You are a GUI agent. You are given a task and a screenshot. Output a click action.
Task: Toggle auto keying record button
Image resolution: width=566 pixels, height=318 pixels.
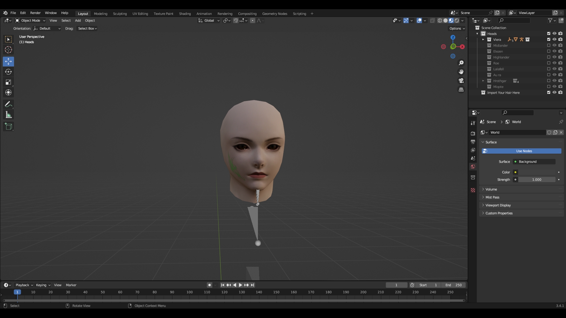point(209,285)
